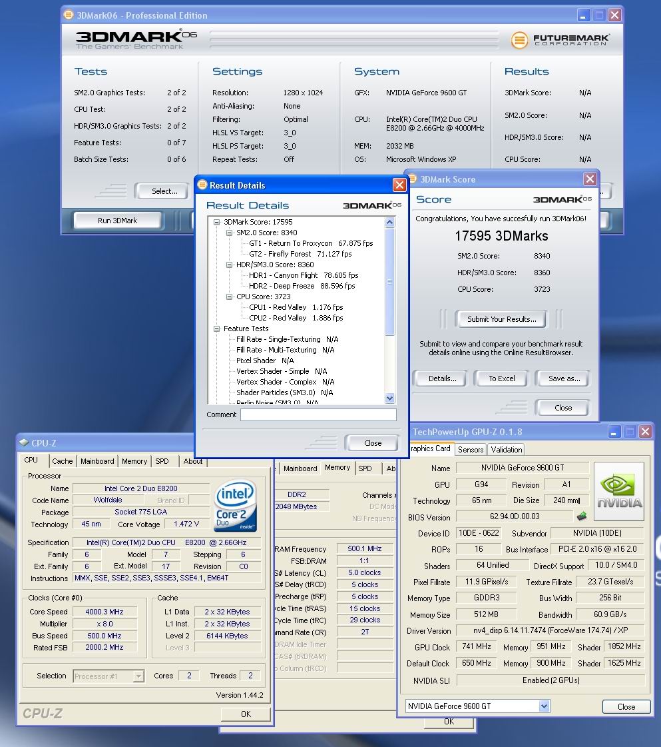Collapse the Feature Tests tree node
This screenshot has height=747, width=661.
pos(216,329)
